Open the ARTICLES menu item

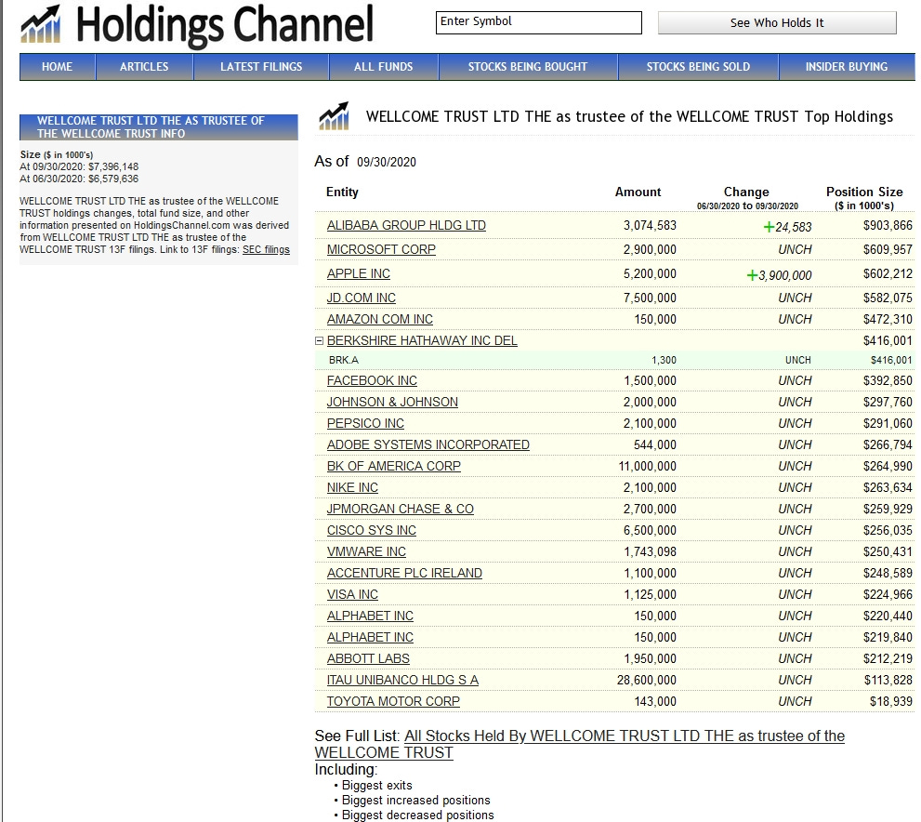[144, 66]
